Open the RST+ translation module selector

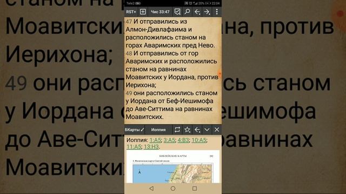point(131,12)
